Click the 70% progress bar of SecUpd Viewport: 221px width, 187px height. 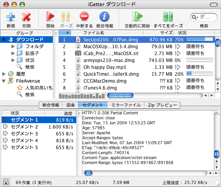[x=200, y=39]
